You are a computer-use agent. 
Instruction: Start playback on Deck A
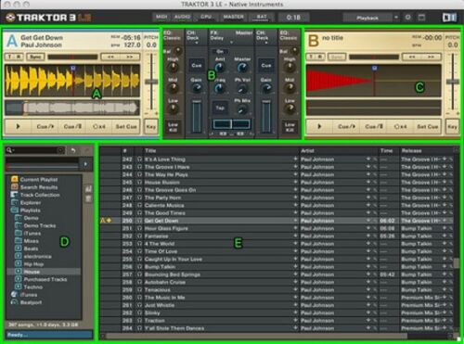point(18,126)
